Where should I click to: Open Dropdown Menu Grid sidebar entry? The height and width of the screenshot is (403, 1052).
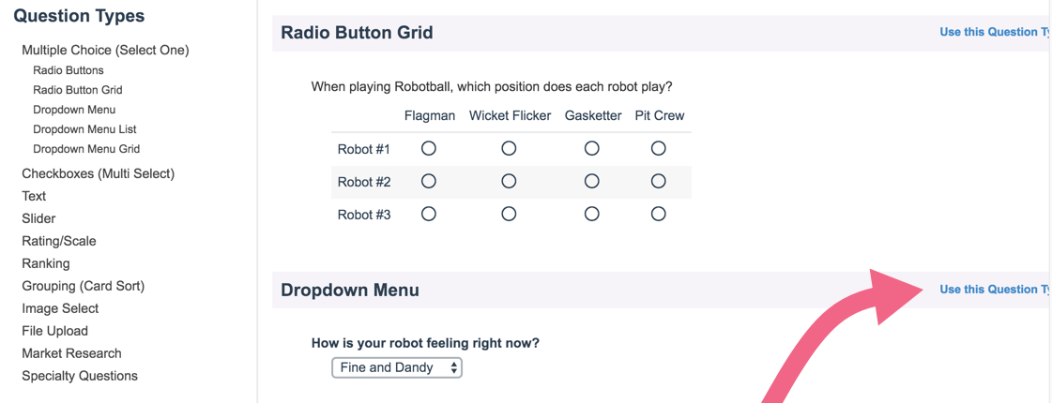(86, 149)
